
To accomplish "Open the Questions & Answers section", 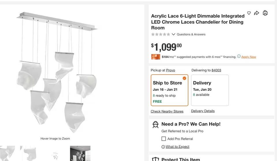I will click(x=191, y=34).
